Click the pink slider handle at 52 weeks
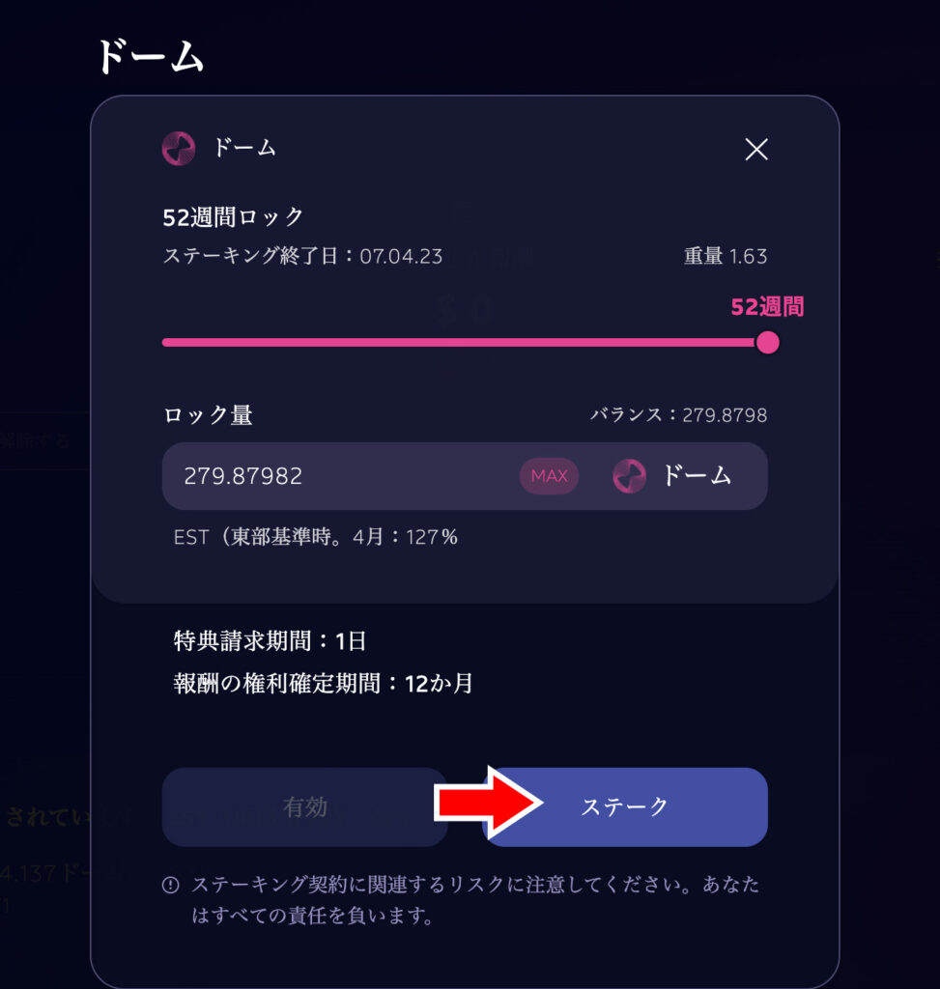Screen dimensions: 940x989 [767, 343]
